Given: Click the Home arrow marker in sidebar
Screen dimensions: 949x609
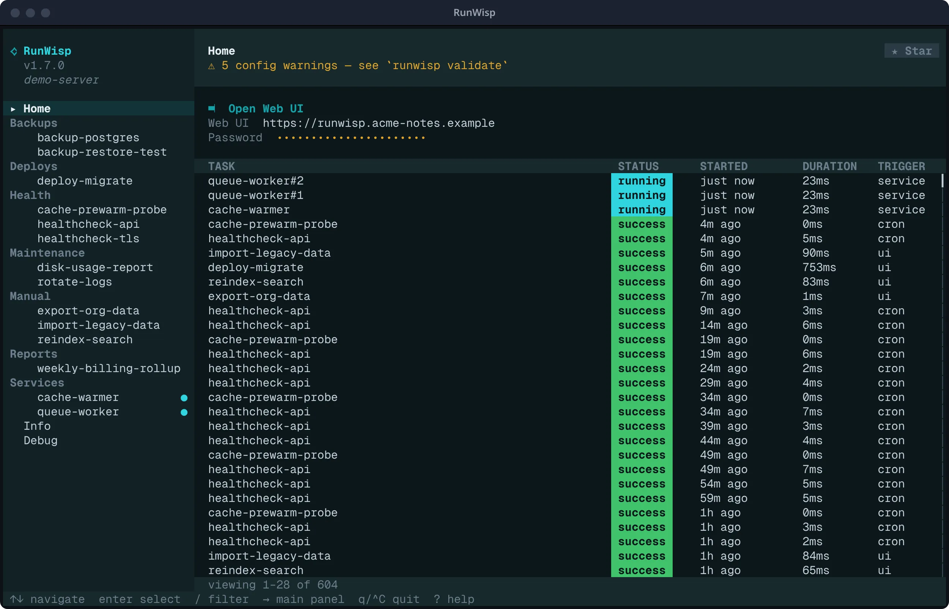Looking at the screenshot, I should pyautogui.click(x=13, y=109).
